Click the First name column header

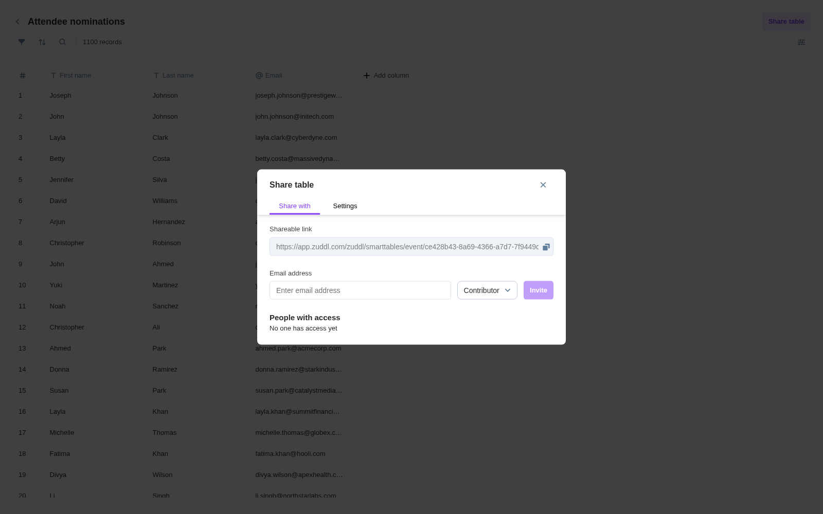click(95, 76)
